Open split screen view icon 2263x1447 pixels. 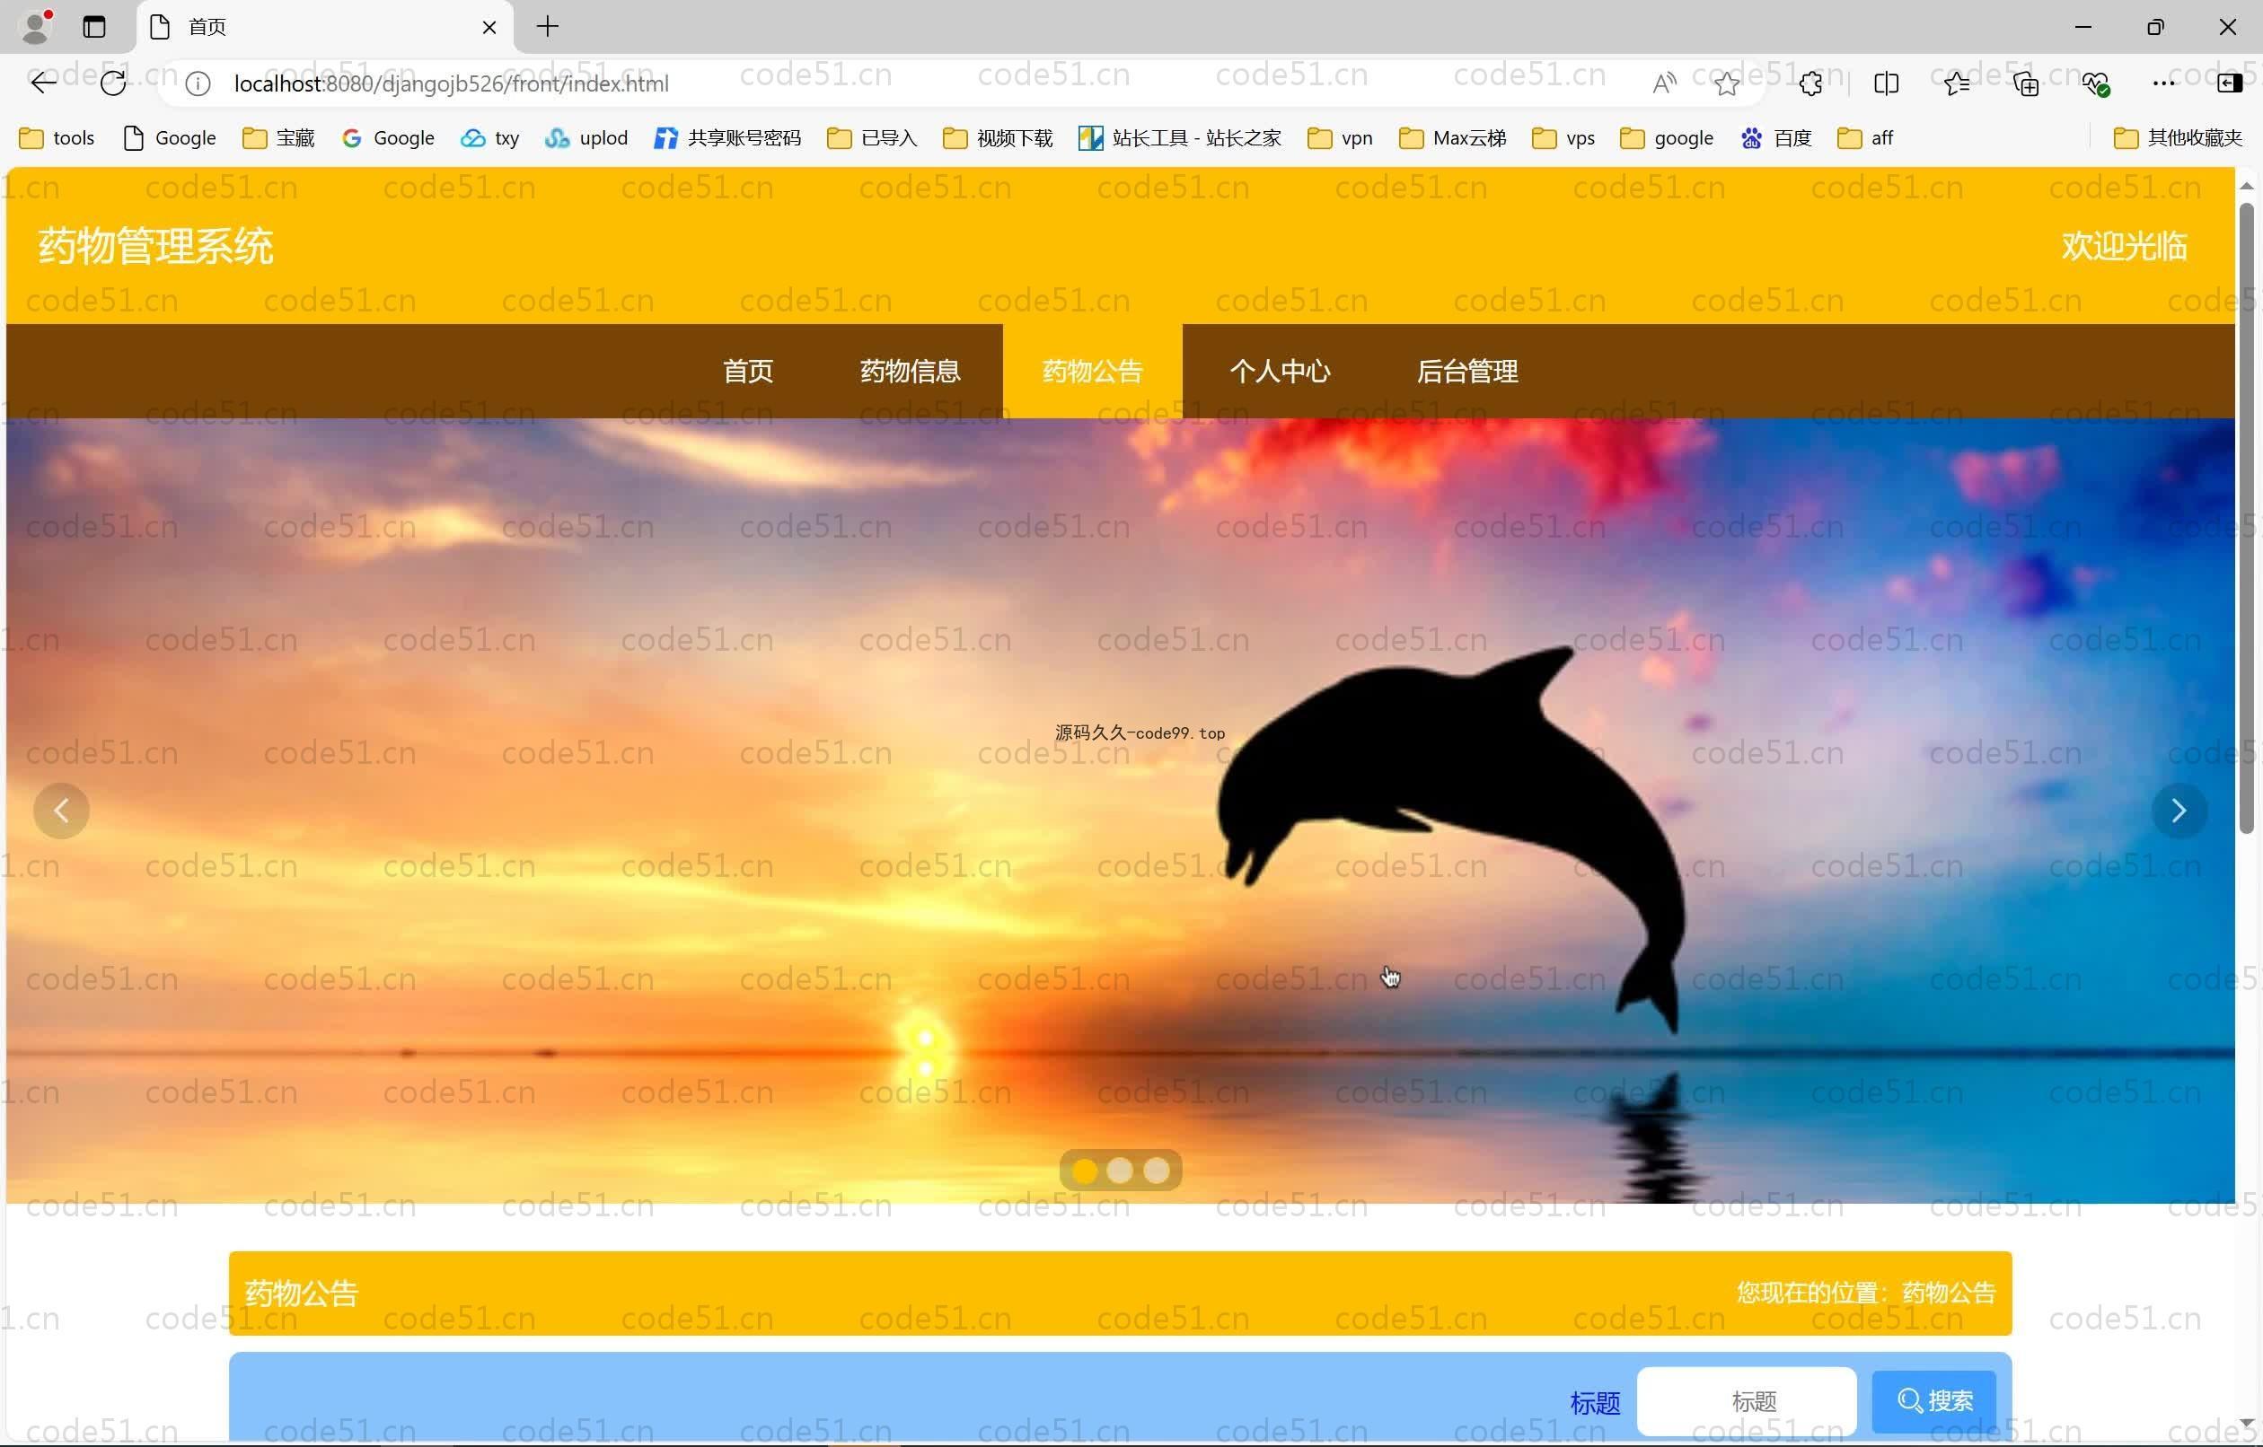(x=1886, y=83)
